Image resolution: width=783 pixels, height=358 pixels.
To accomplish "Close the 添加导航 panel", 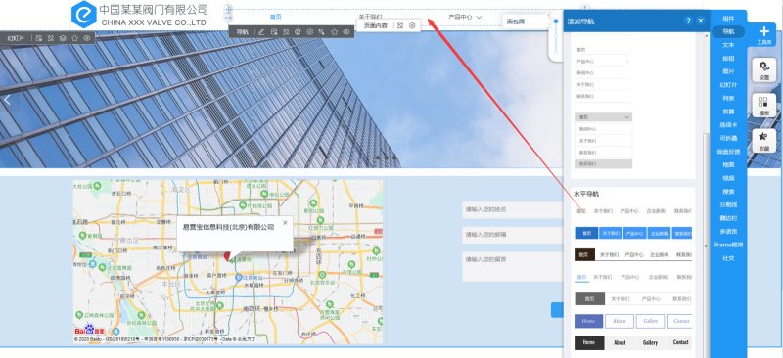I will point(701,21).
